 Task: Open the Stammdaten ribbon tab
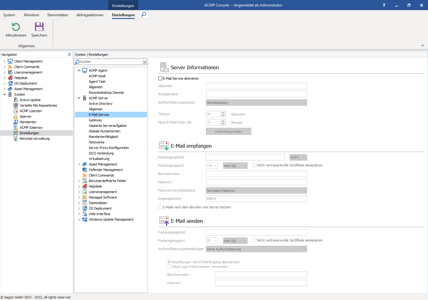(58, 15)
